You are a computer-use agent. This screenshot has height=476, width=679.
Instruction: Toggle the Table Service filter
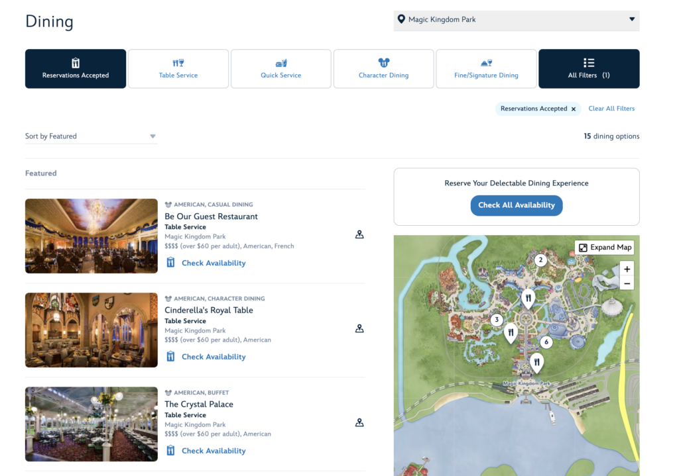pos(178,69)
